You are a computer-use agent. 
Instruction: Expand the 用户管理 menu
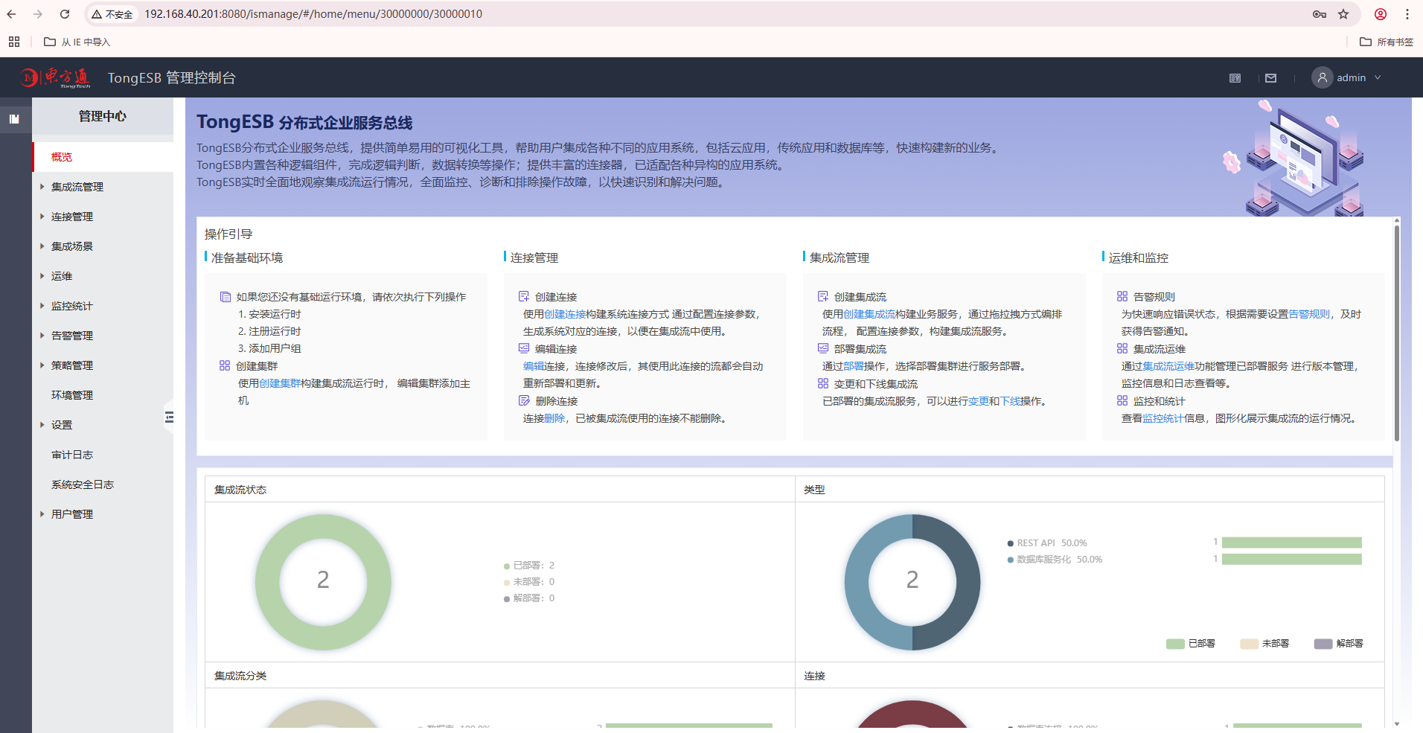tap(103, 514)
